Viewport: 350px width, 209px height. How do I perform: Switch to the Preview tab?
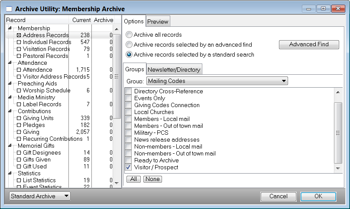pos(158,22)
